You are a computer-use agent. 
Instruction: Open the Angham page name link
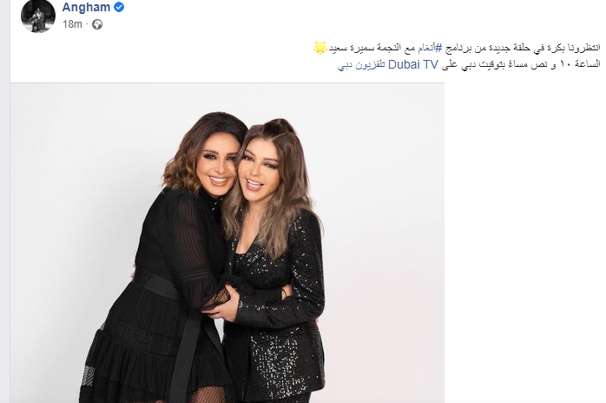point(86,7)
